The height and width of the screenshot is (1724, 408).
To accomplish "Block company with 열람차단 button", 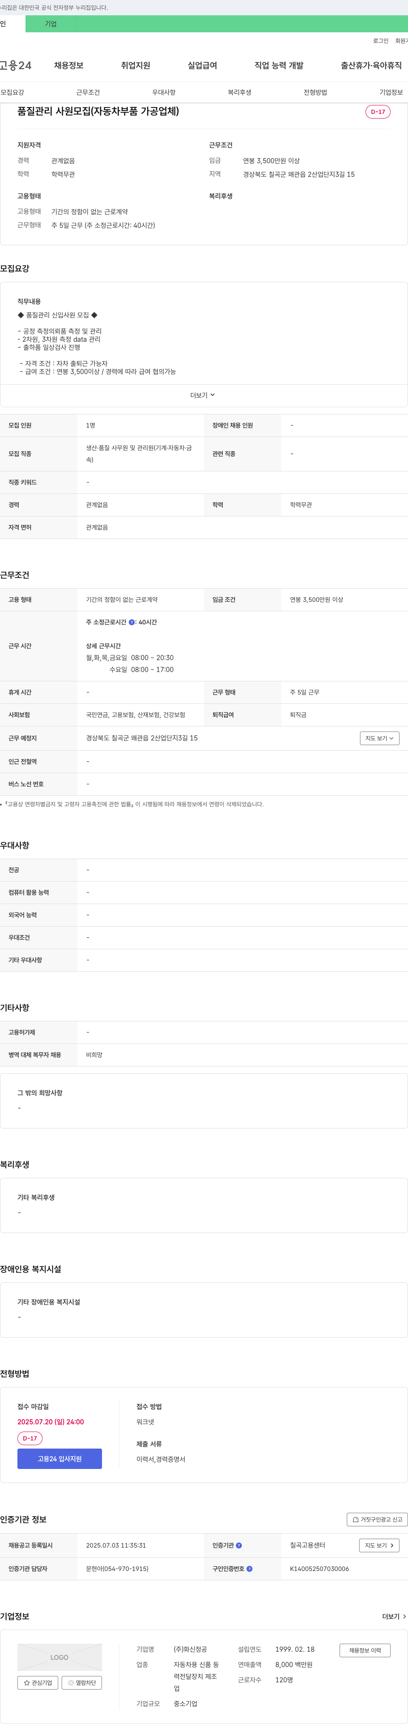I will coord(82,1682).
